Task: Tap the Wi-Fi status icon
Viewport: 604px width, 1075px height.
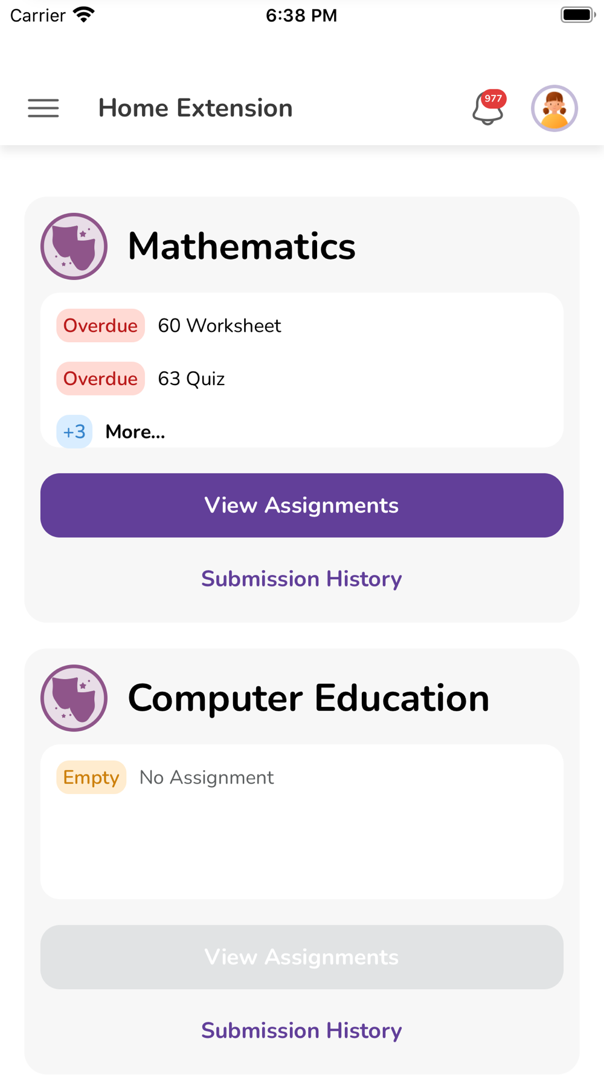Action: [x=84, y=15]
